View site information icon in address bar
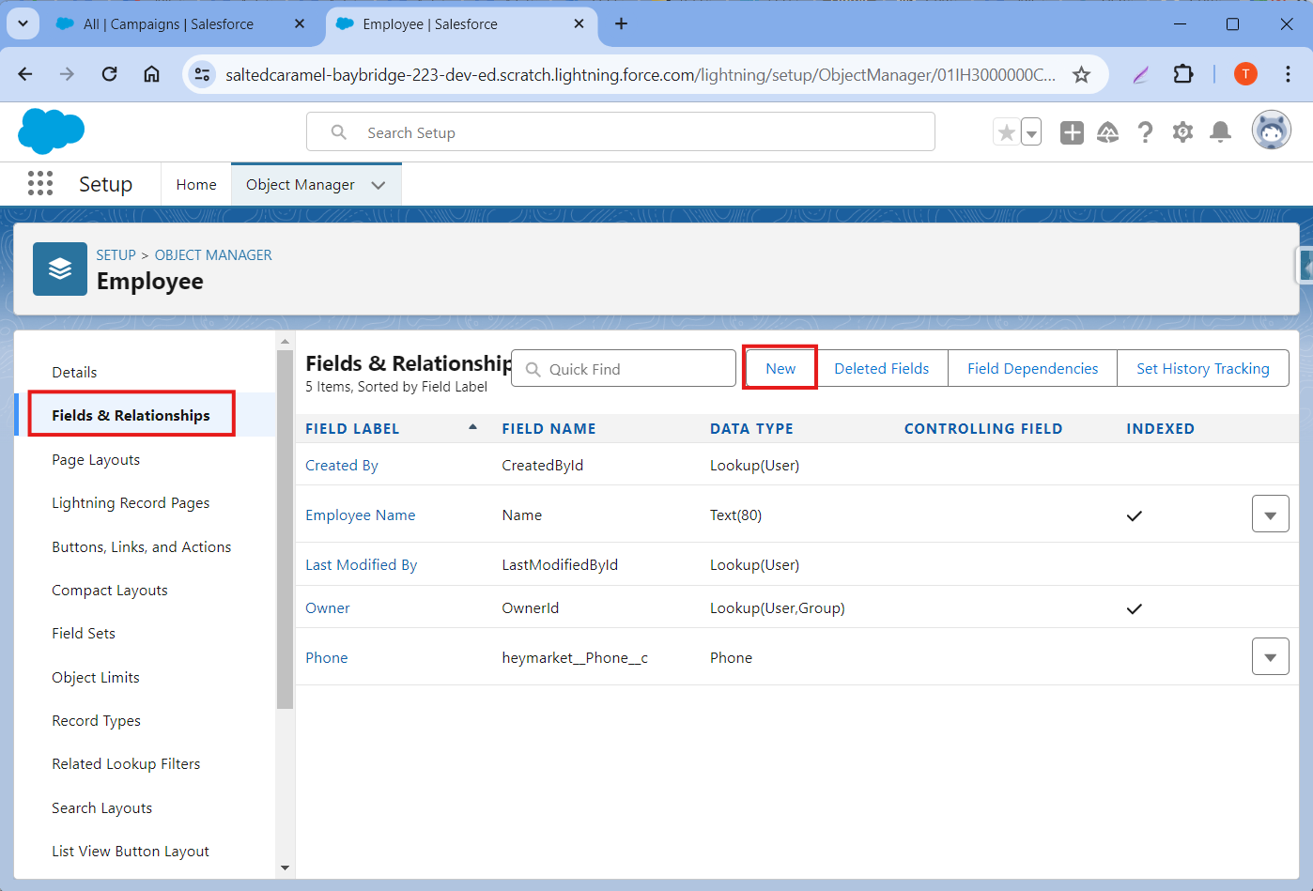The height and width of the screenshot is (891, 1313). (202, 74)
